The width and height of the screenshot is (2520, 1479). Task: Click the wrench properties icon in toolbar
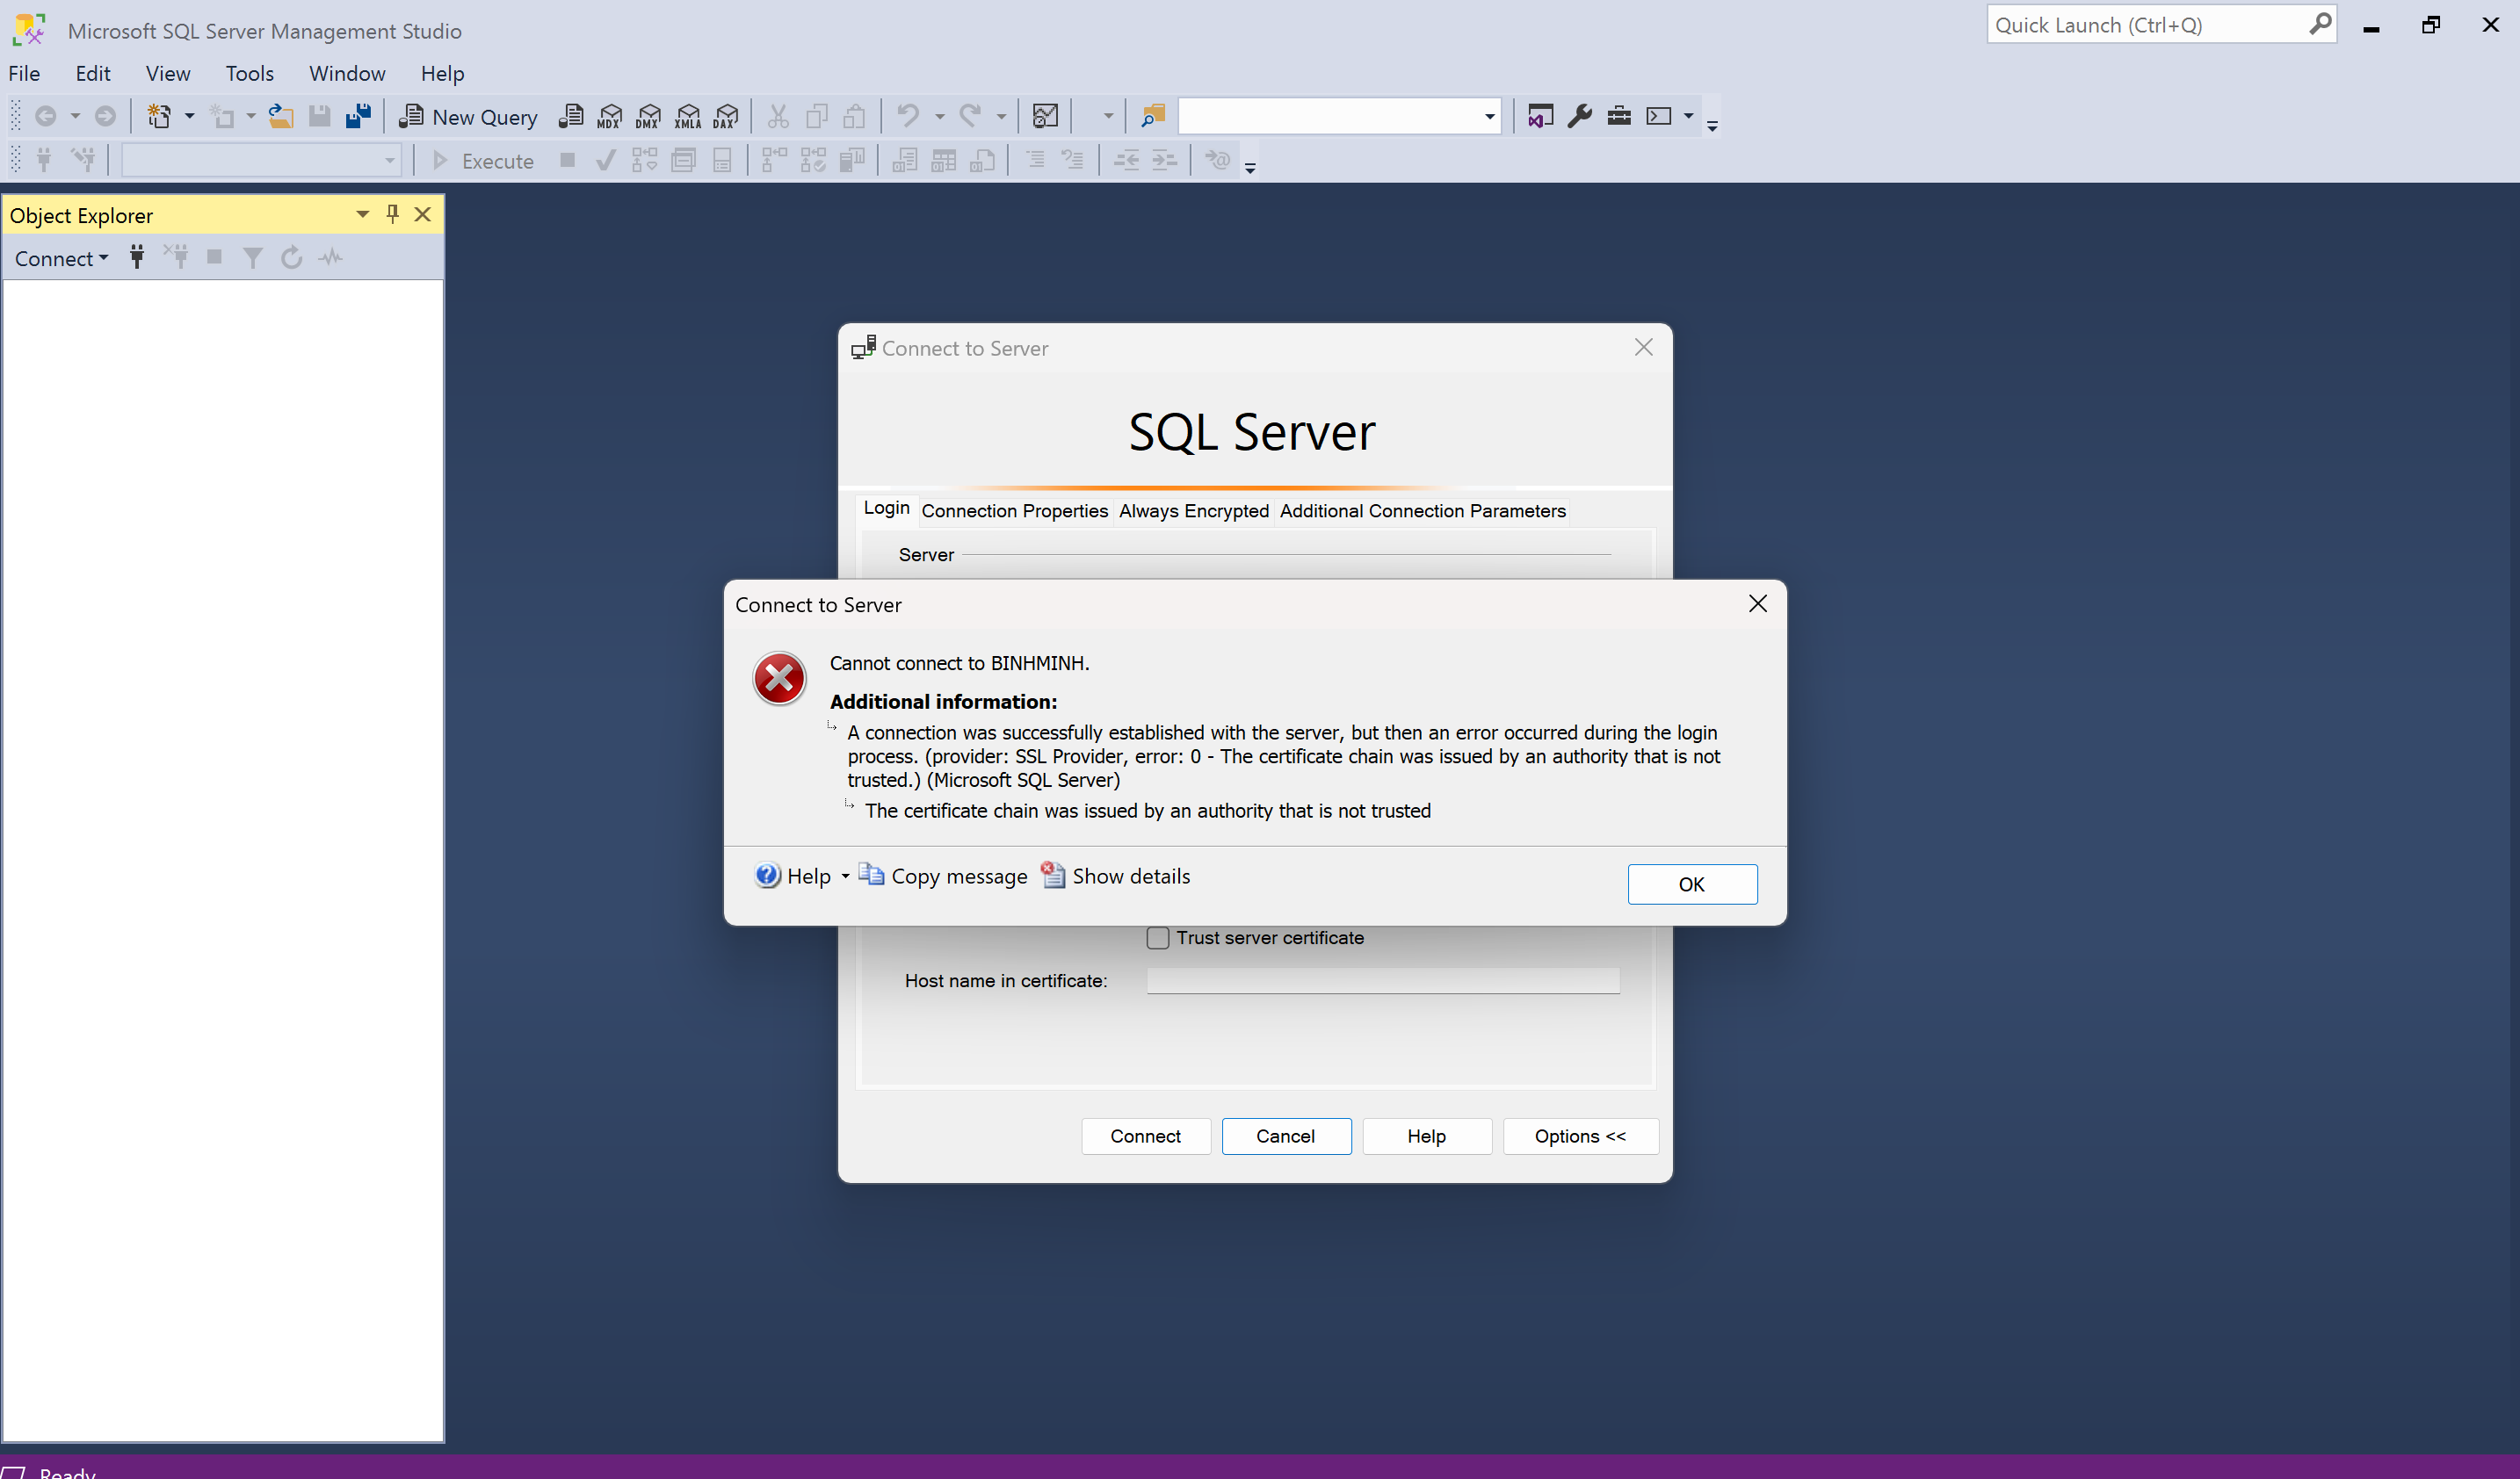[1579, 117]
